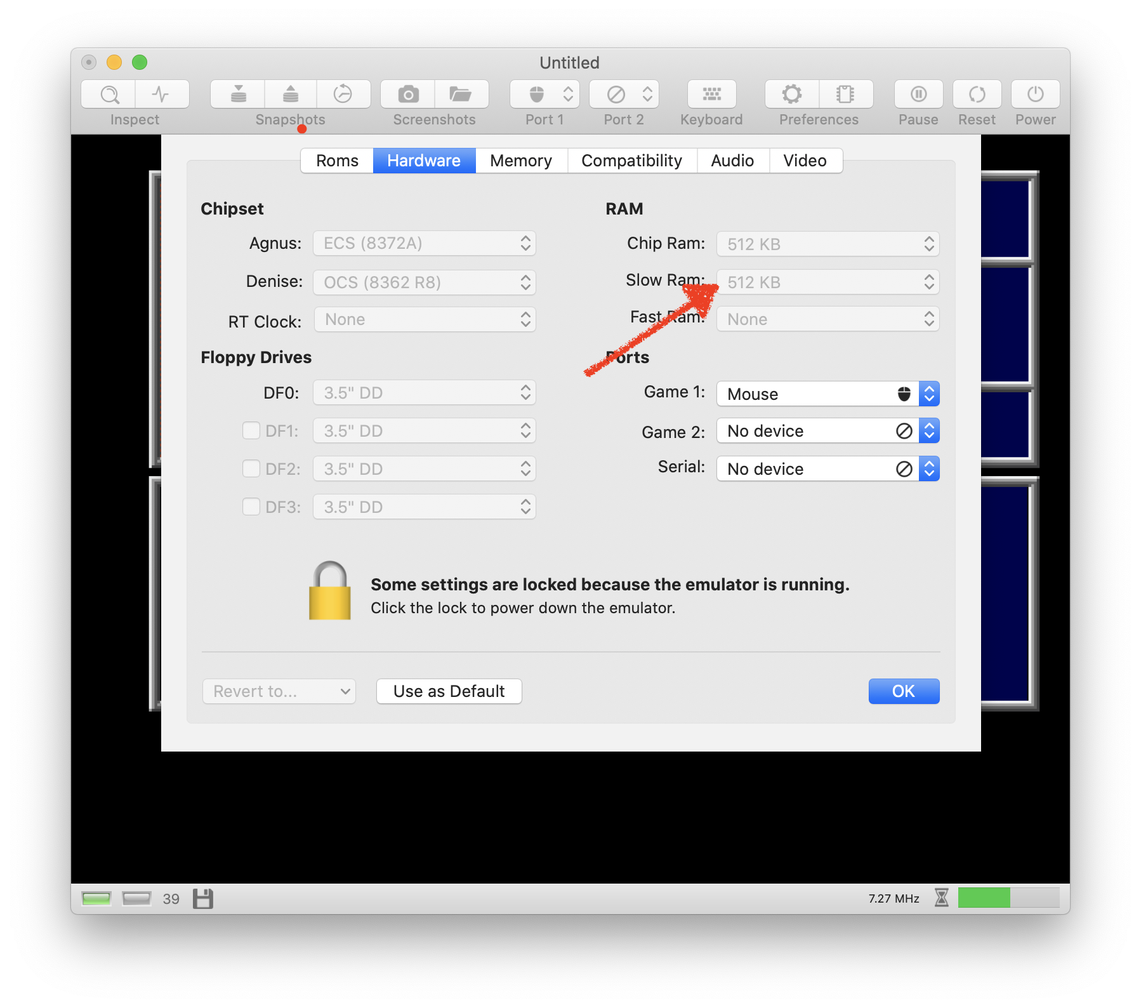Switch to the Roms tab

[337, 161]
